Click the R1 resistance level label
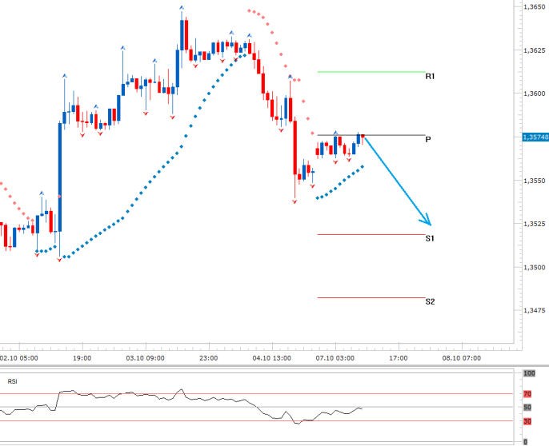Viewport: 549px width, 446px height. (x=430, y=76)
